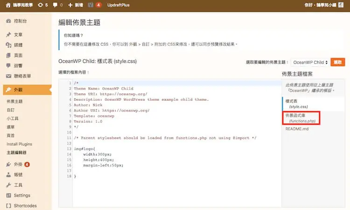350x210 pixels.
Task: Open the comments bubble icon in admin bar
Action: click(55, 5)
